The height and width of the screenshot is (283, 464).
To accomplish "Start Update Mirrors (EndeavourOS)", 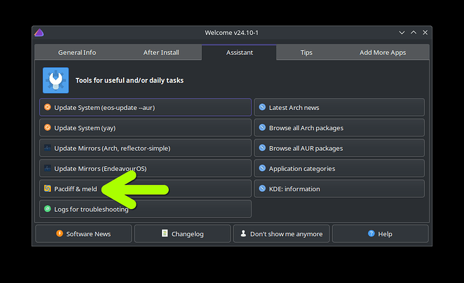I will (x=145, y=168).
